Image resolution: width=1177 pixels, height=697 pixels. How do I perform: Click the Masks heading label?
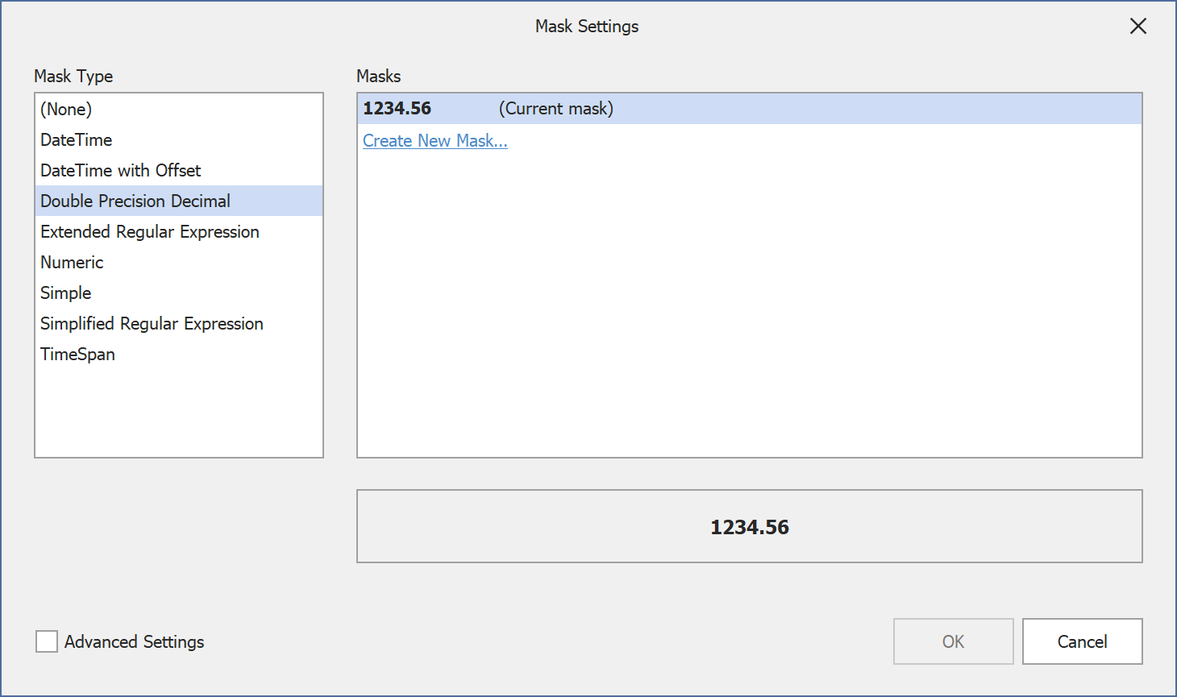point(379,76)
